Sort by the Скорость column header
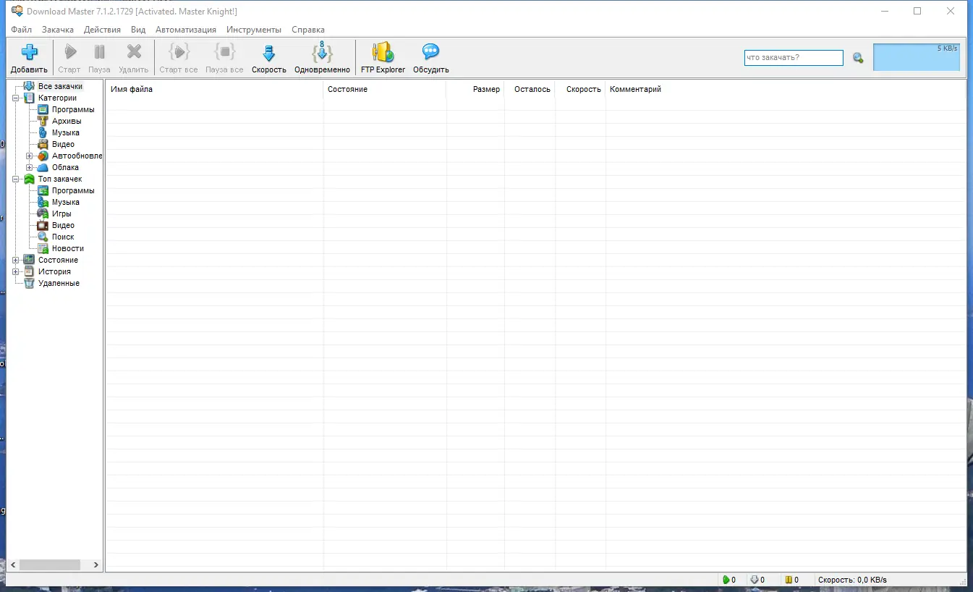 tap(580, 90)
